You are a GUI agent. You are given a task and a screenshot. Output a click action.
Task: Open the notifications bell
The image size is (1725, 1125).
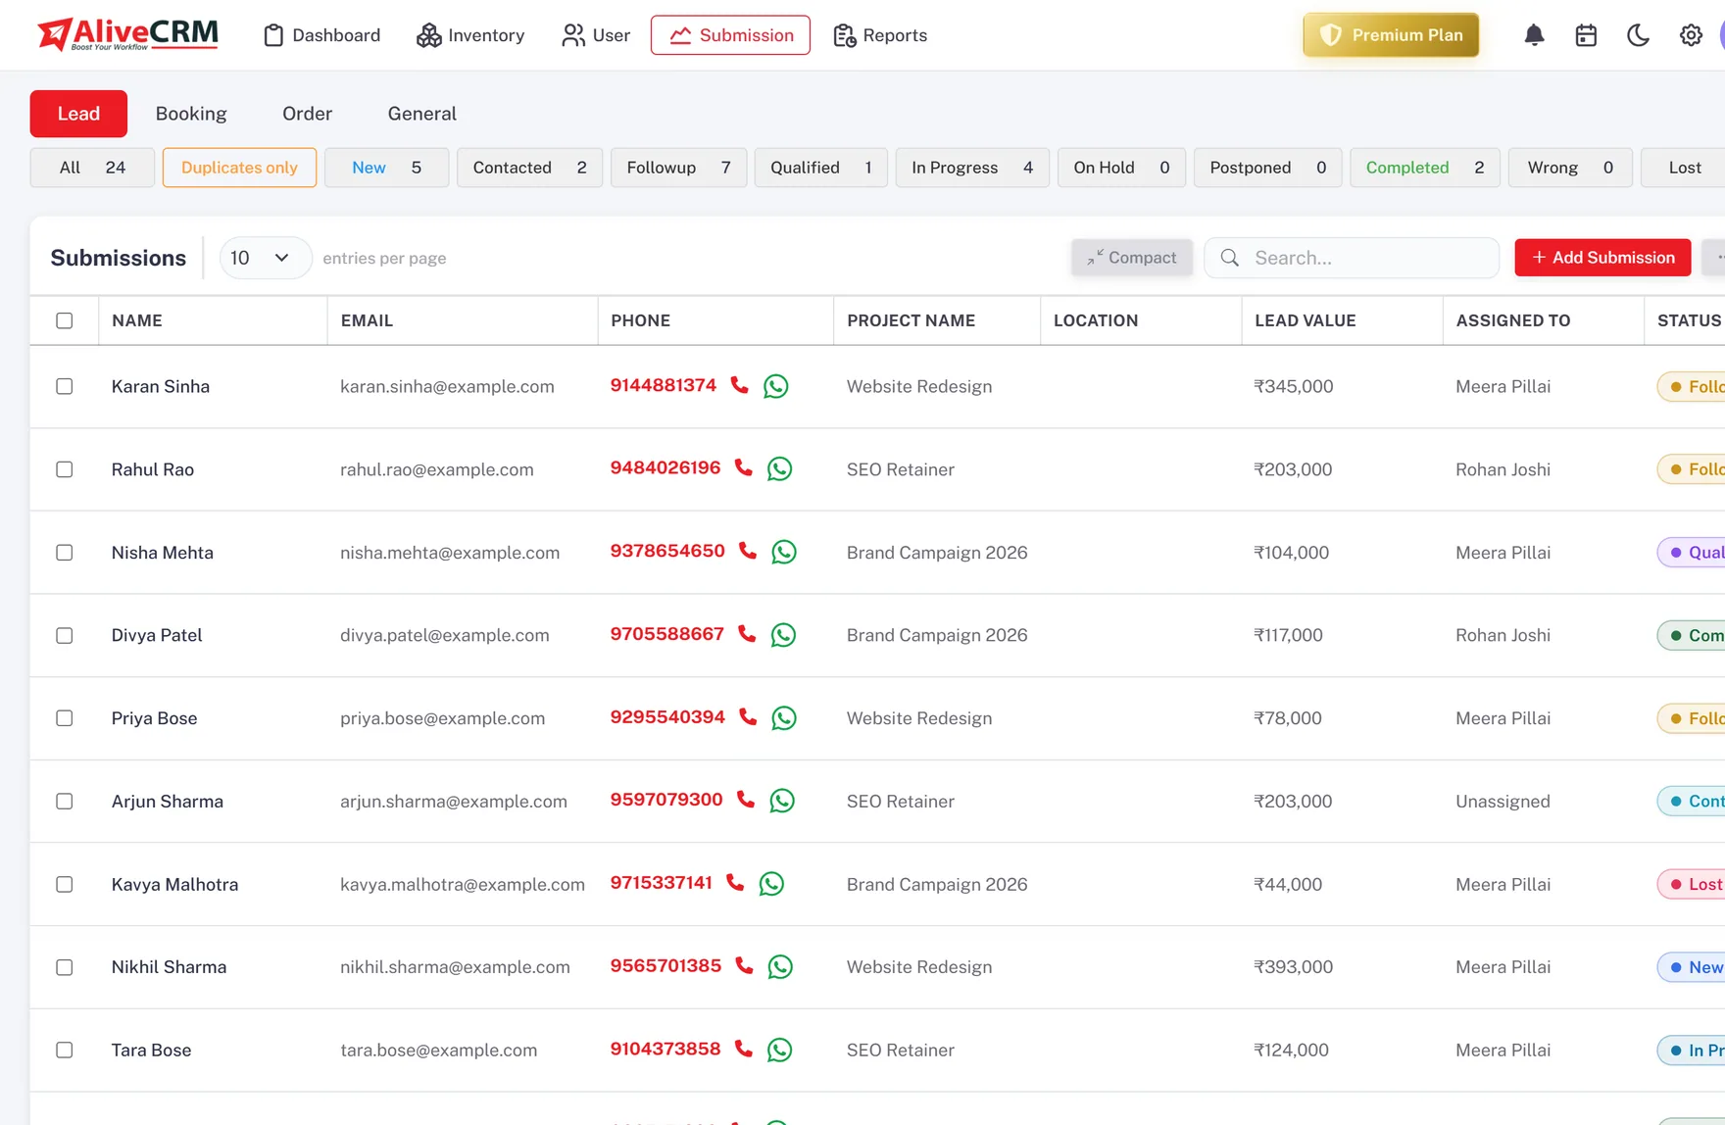tap(1534, 35)
